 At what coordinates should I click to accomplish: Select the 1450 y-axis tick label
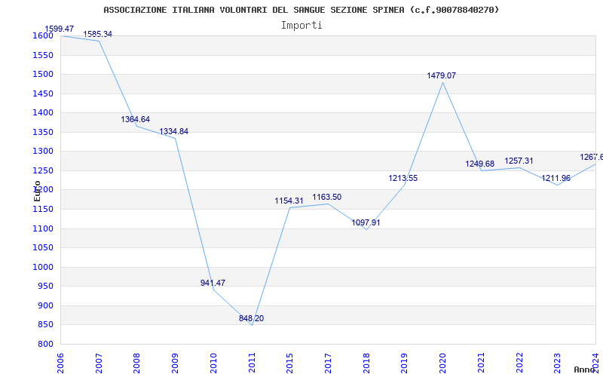43,93
